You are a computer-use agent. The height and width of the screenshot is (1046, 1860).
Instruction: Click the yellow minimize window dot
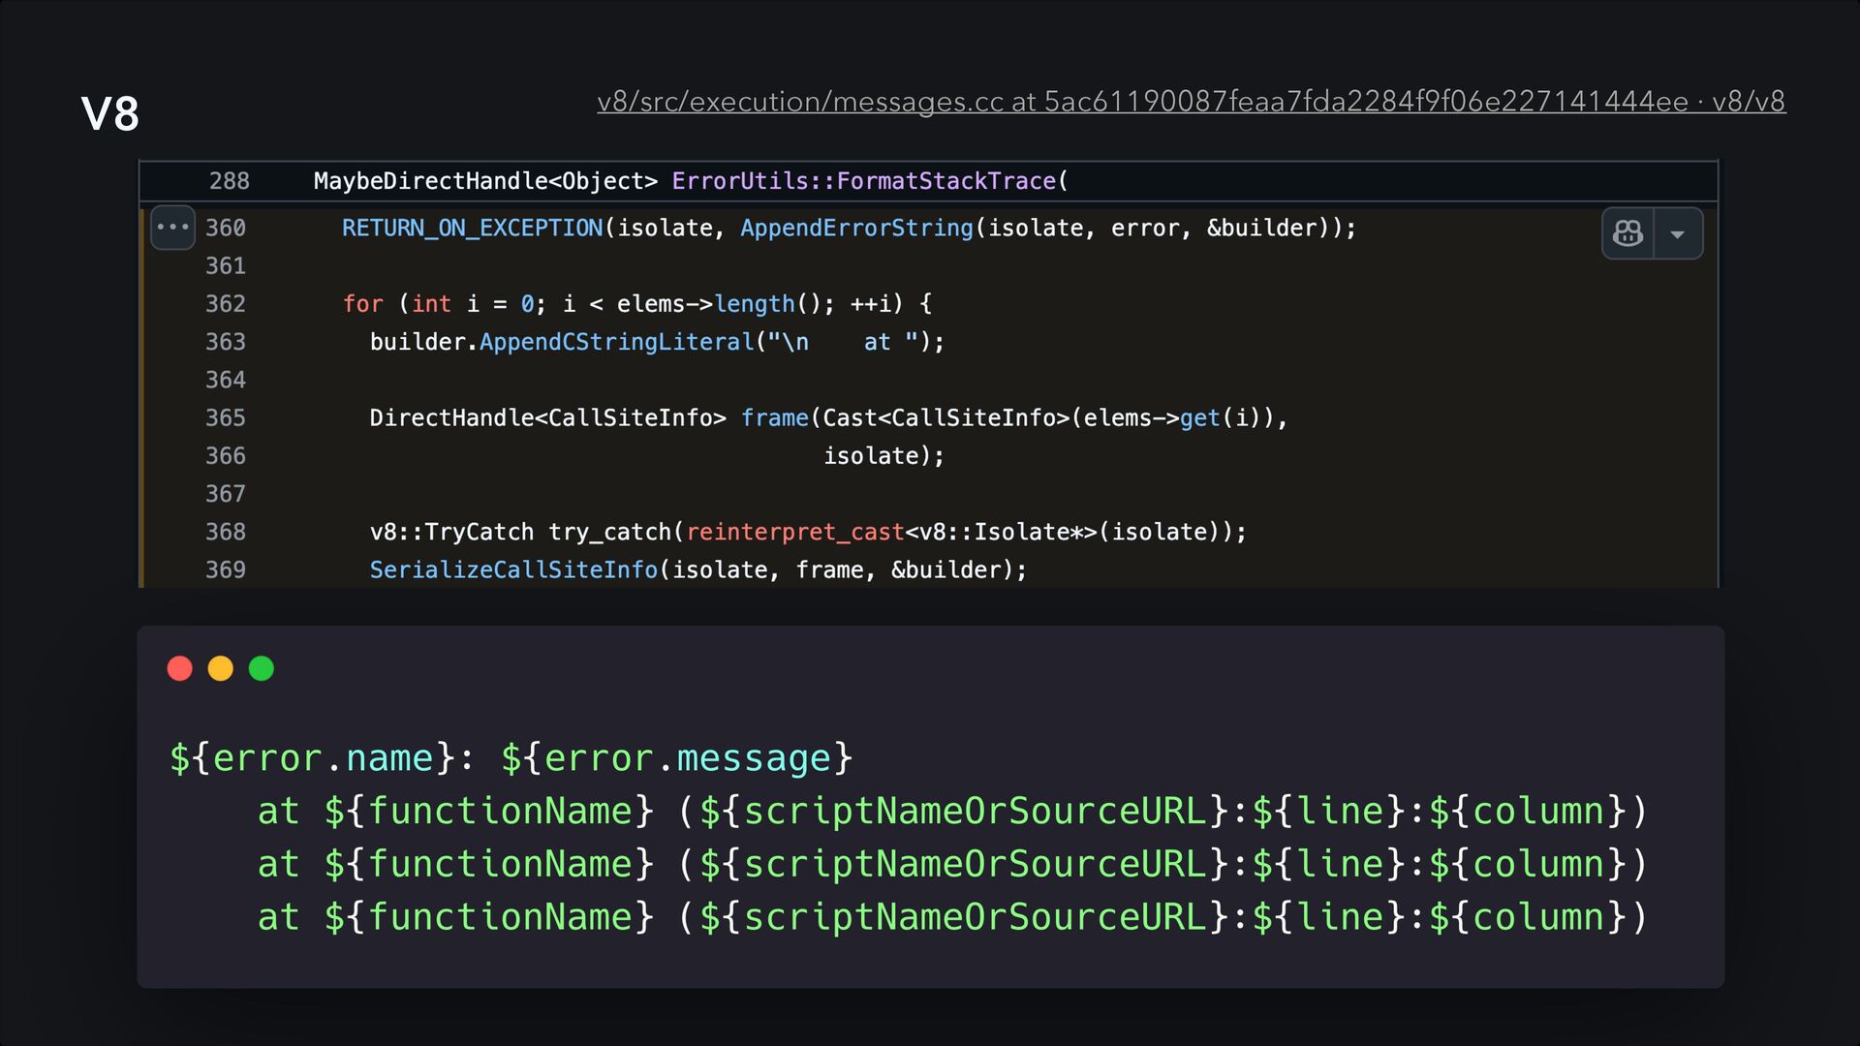221,669
